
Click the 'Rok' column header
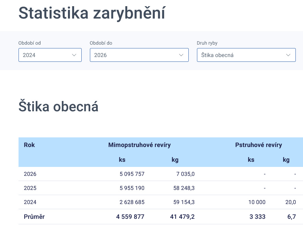click(x=30, y=145)
